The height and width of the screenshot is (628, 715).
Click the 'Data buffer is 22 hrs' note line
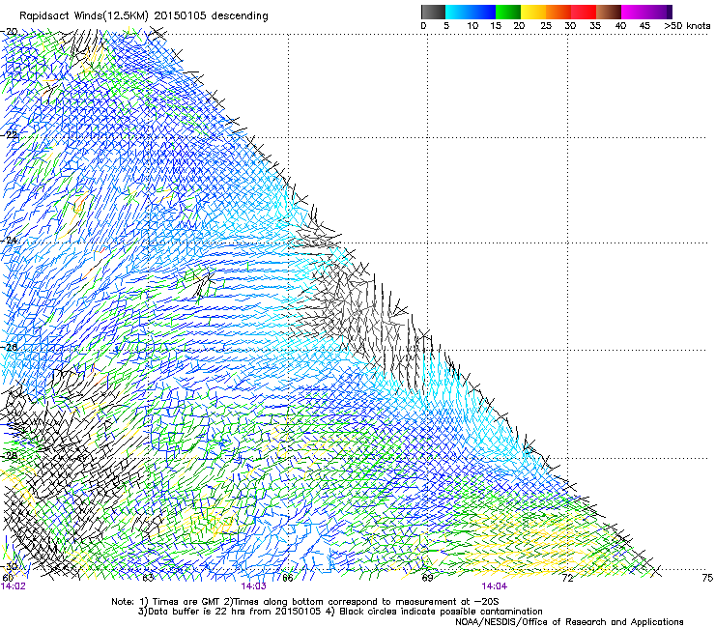pos(340,612)
